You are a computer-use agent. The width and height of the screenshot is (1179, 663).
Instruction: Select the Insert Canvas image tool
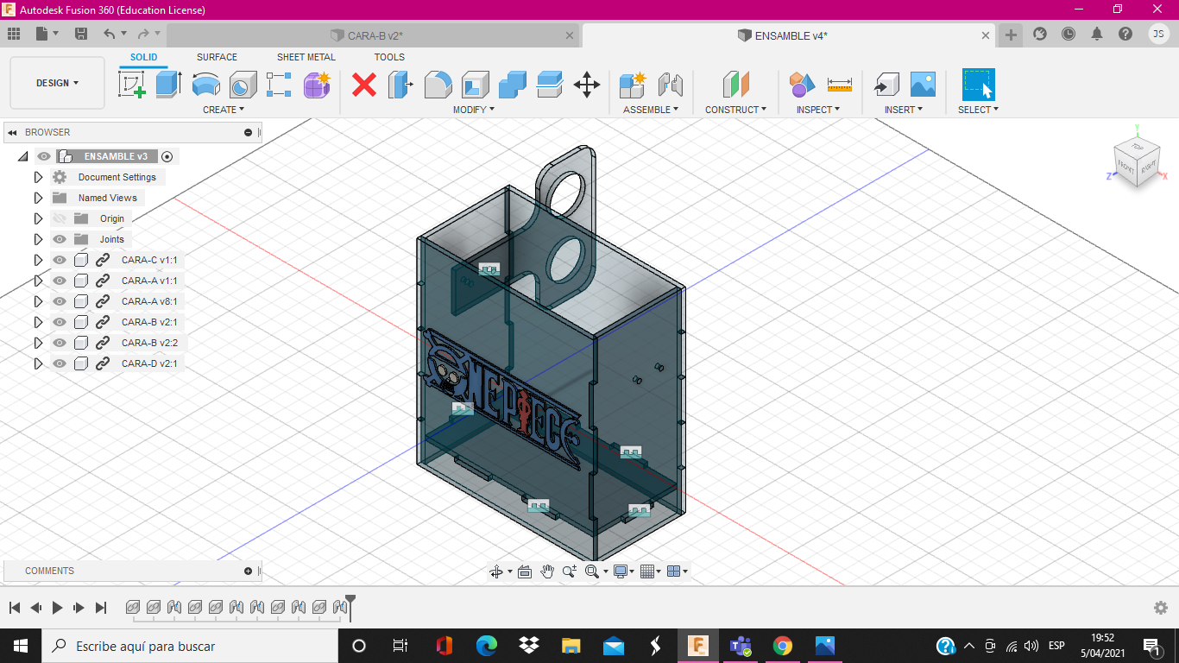click(x=923, y=85)
